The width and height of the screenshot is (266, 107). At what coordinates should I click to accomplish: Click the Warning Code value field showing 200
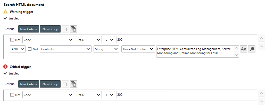[142, 40]
